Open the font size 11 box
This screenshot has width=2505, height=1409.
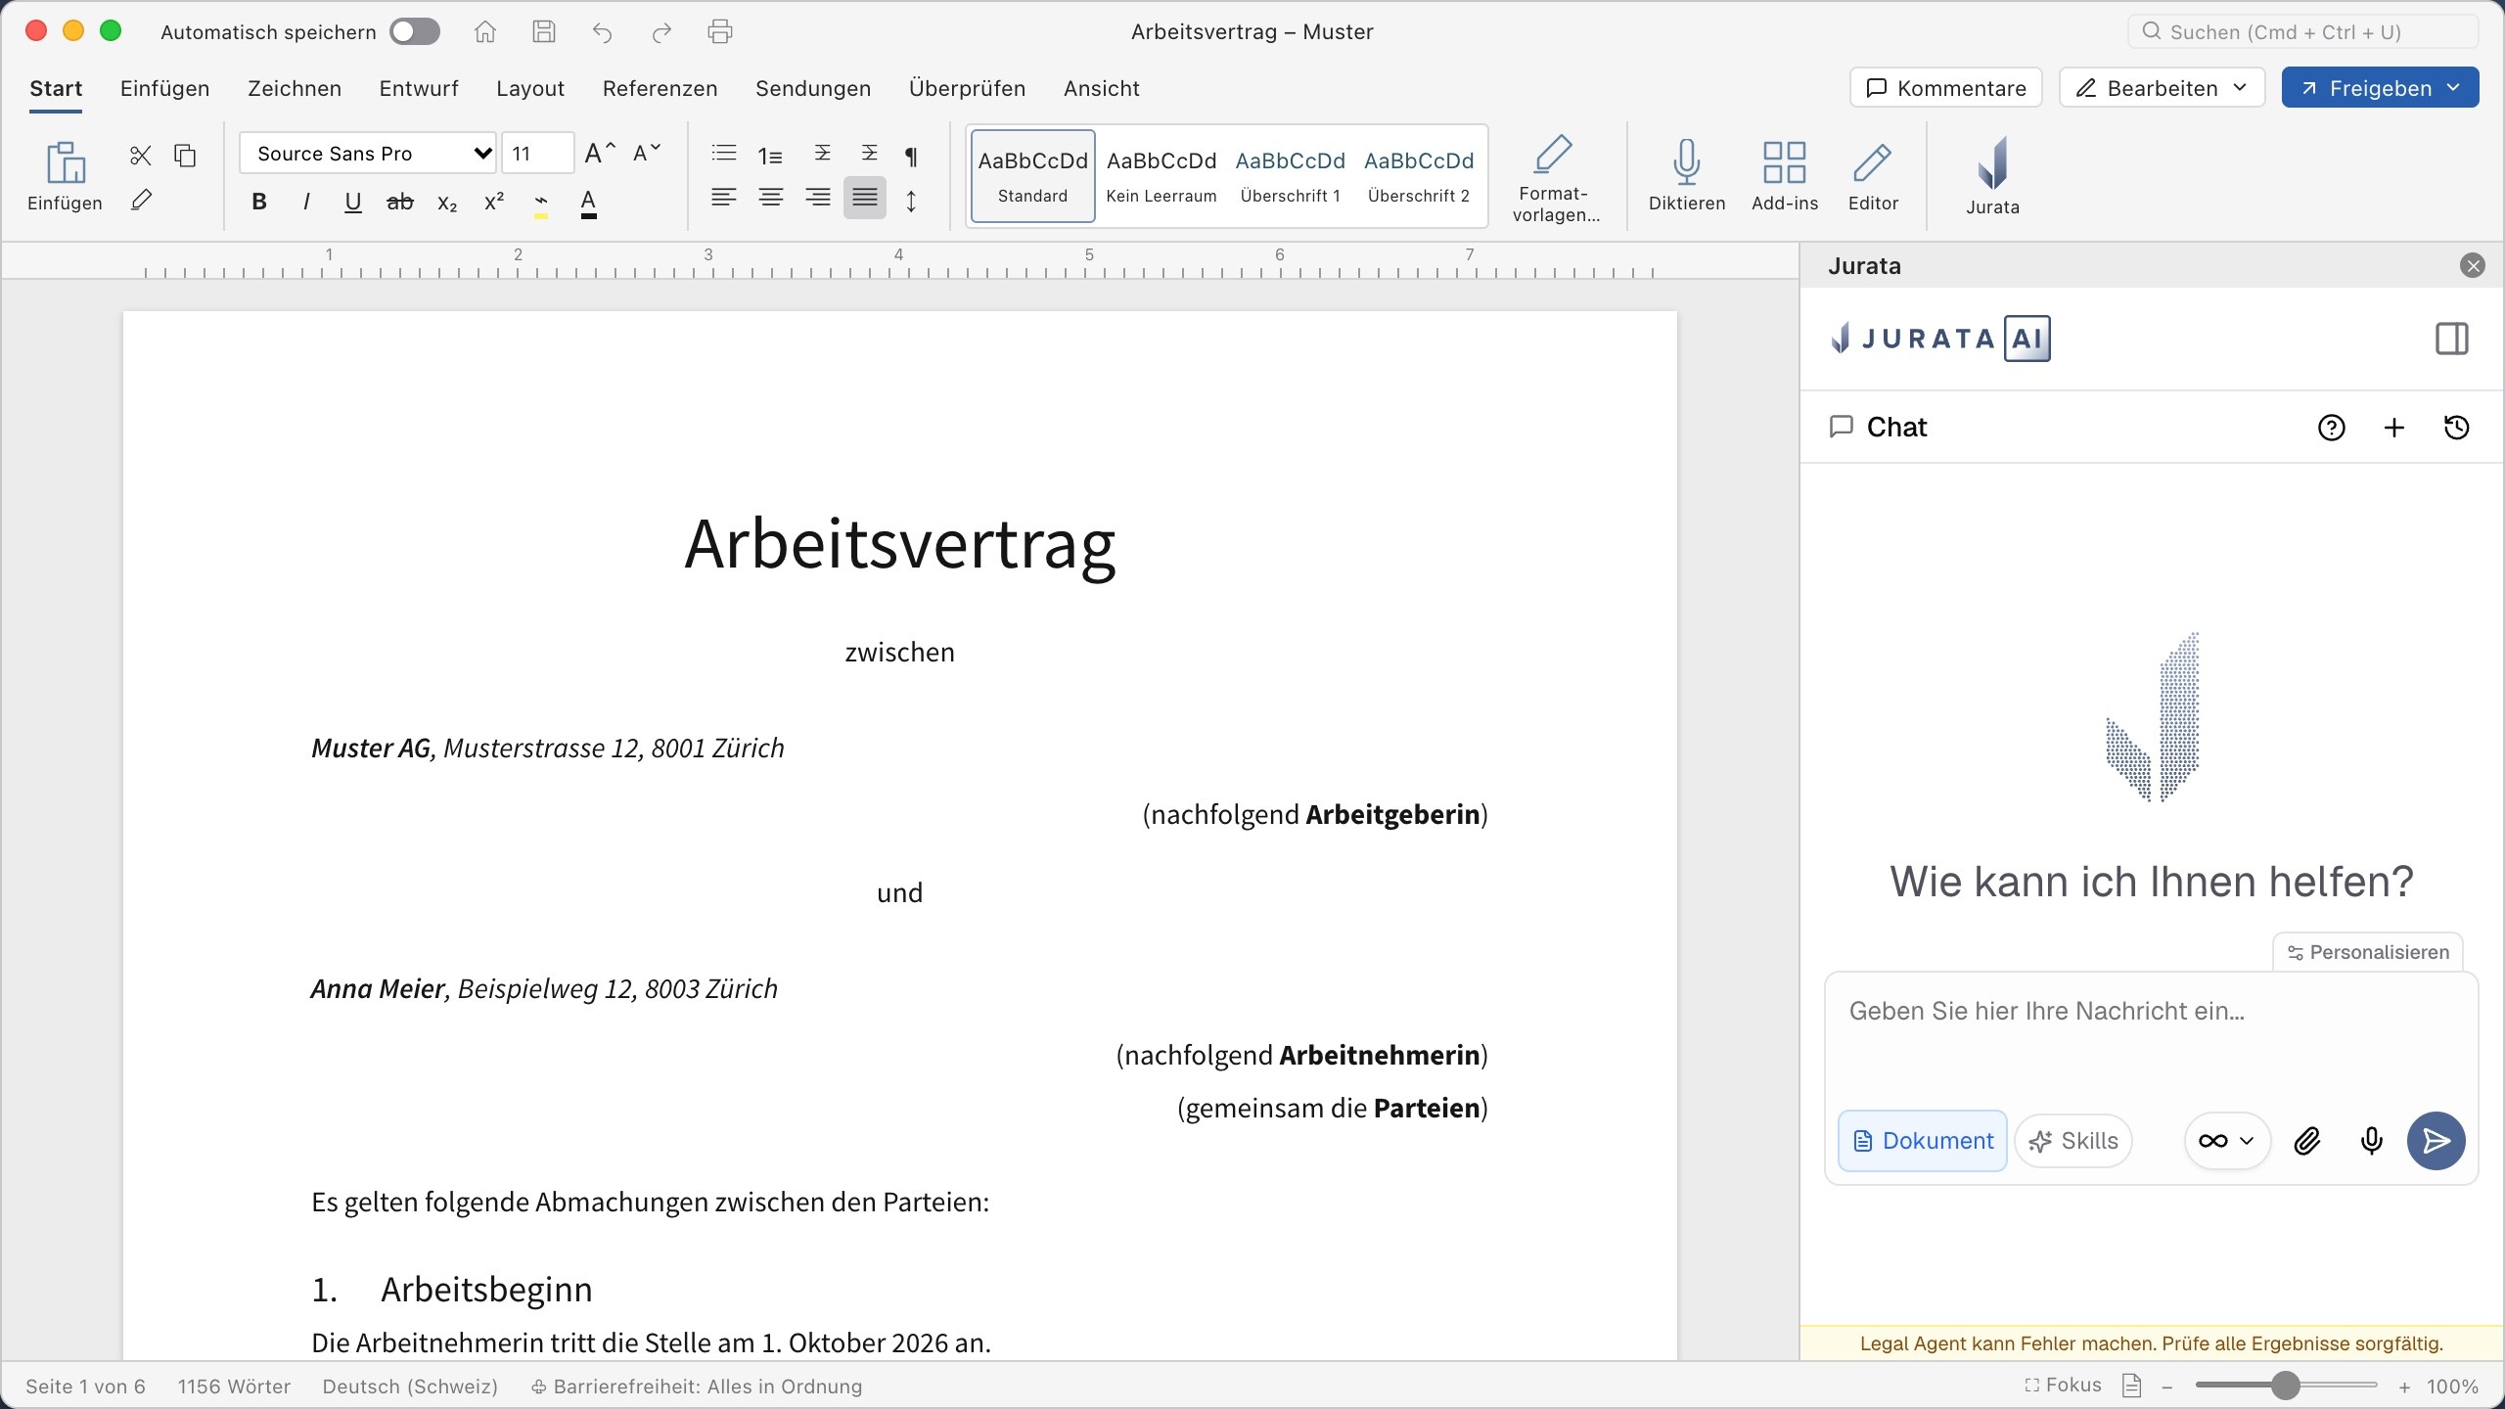tap(537, 154)
